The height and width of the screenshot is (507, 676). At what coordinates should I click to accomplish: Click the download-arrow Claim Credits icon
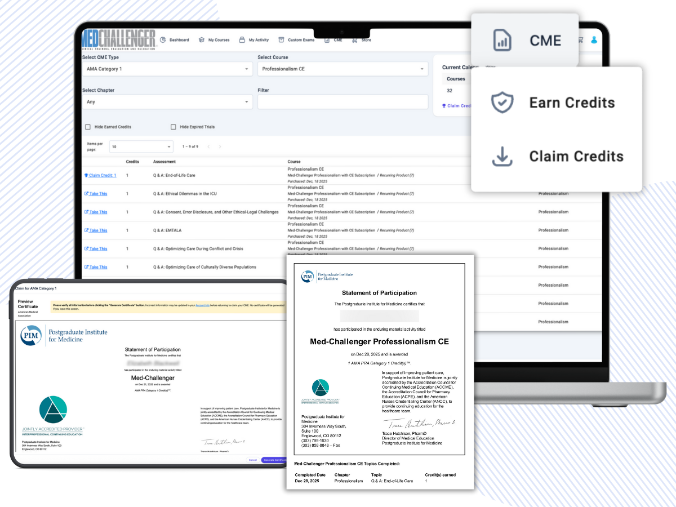(x=501, y=157)
